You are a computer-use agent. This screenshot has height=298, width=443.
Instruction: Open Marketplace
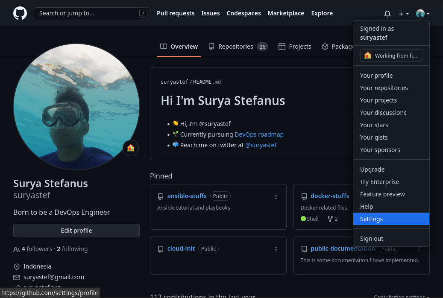(x=286, y=13)
